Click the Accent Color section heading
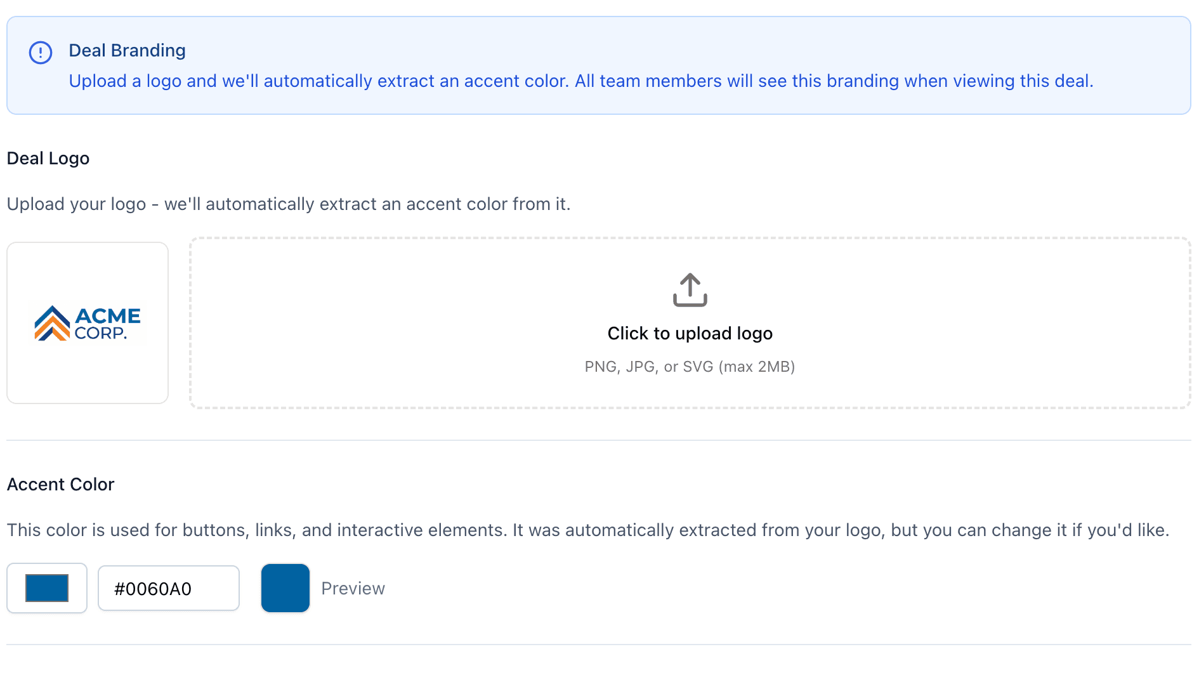Image resolution: width=1199 pixels, height=675 pixels. (60, 484)
